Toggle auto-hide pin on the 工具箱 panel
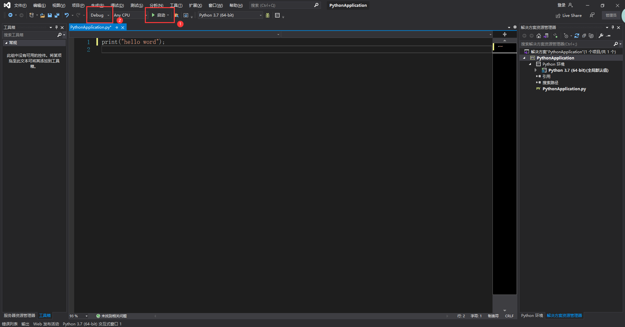The image size is (625, 327). point(56,27)
